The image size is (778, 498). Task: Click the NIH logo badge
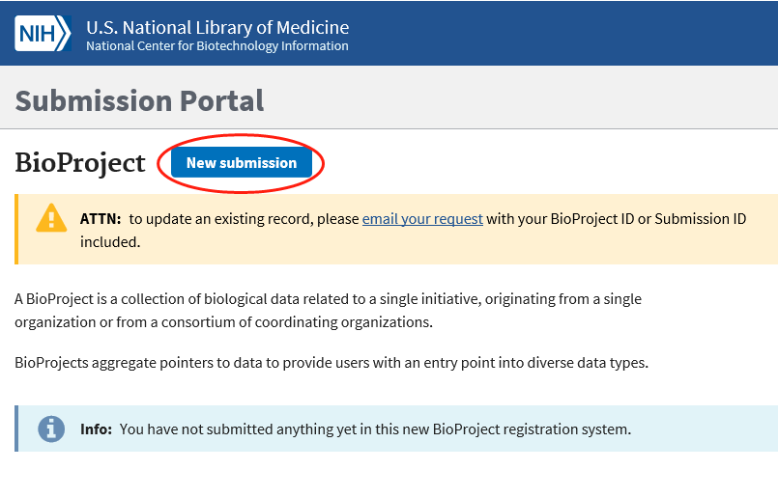[43, 33]
